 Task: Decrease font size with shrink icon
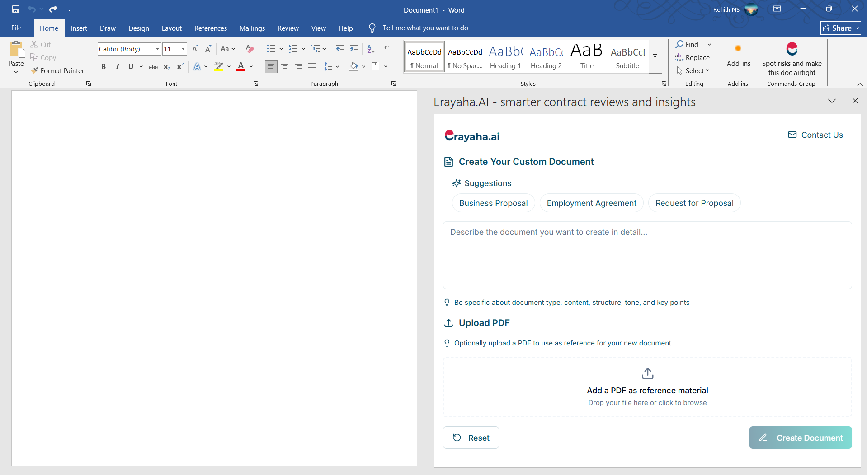[x=208, y=49]
